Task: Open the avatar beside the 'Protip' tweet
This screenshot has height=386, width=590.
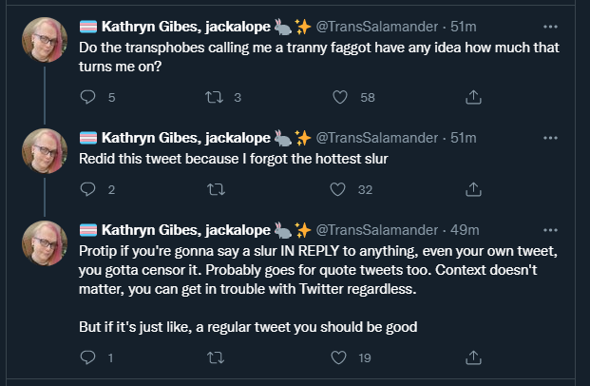Action: point(45,243)
